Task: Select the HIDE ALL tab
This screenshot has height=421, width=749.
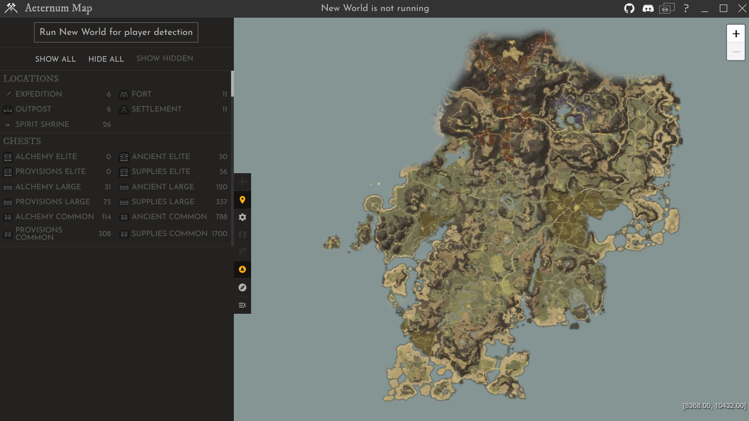Action: [106, 59]
